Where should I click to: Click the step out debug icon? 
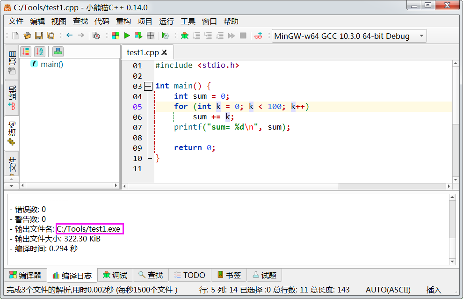pyautogui.click(x=220, y=36)
